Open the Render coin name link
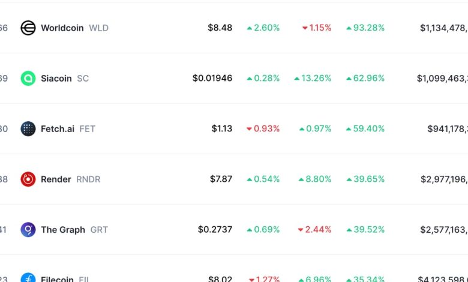 (x=56, y=179)
